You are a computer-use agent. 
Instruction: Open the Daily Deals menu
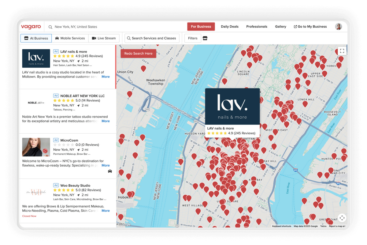tap(230, 27)
